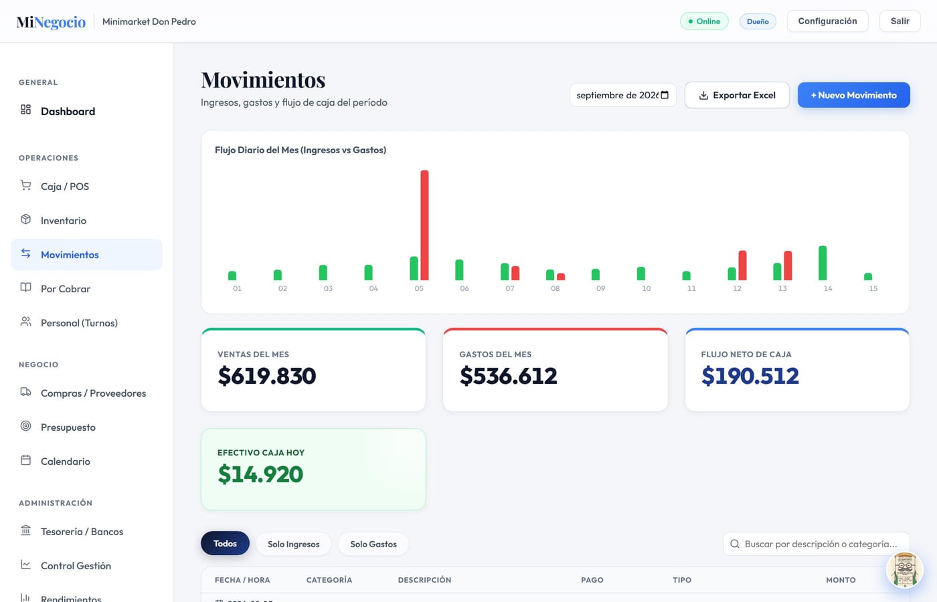
Task: Click the Exportar Excel button
Action: pos(737,95)
